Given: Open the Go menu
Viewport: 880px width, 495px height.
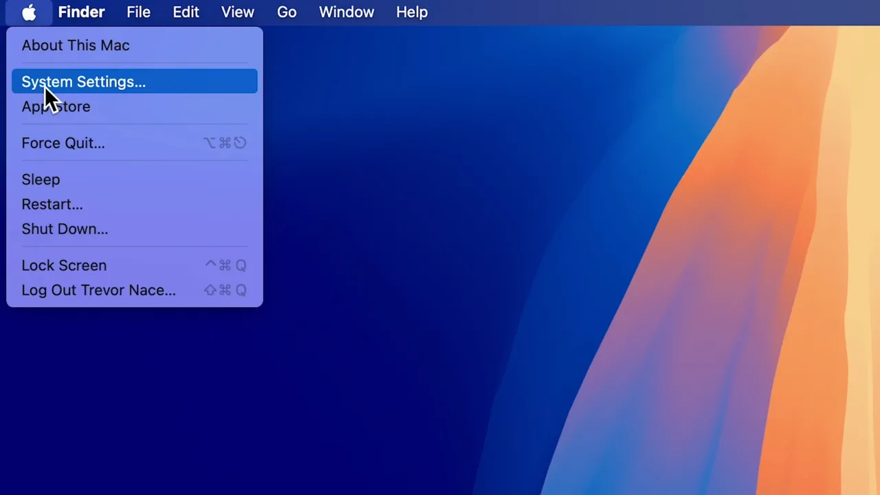Looking at the screenshot, I should coord(287,12).
